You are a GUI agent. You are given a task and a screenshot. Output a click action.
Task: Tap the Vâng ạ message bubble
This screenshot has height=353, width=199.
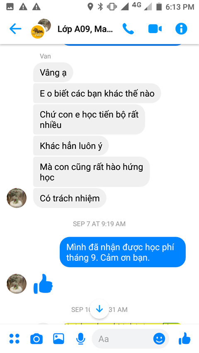click(x=53, y=72)
